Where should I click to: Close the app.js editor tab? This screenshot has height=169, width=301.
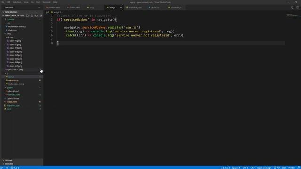pyautogui.click(x=121, y=8)
